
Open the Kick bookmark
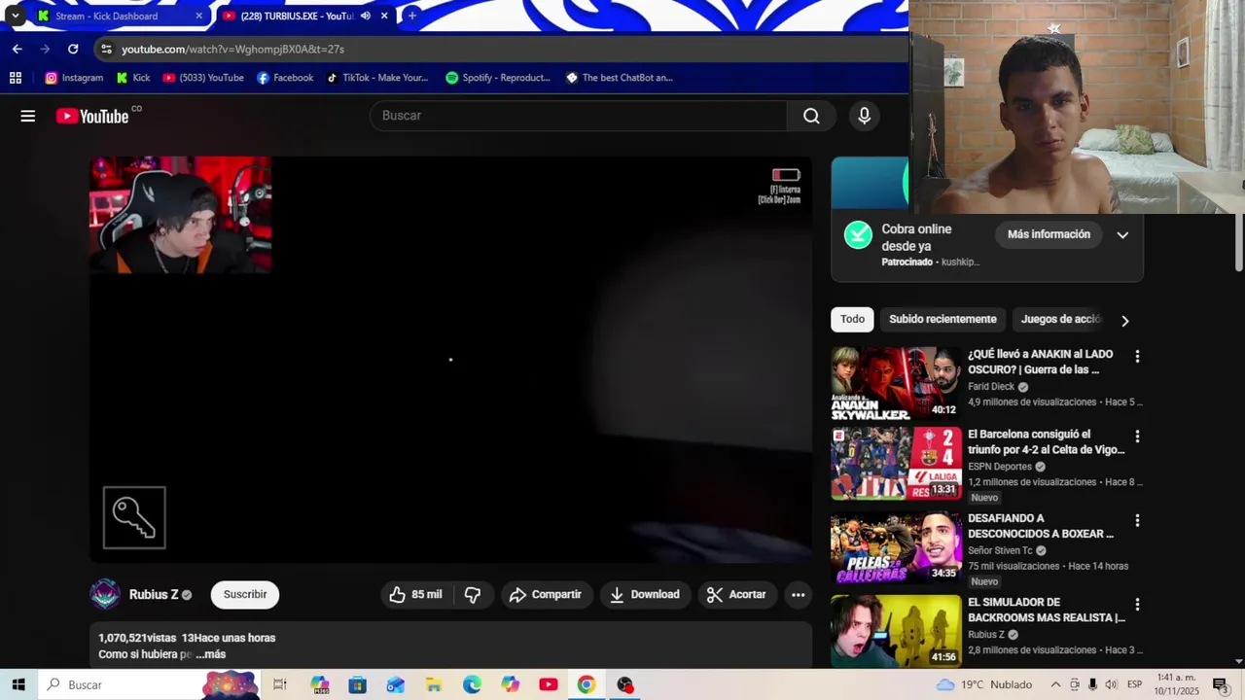[x=133, y=78]
